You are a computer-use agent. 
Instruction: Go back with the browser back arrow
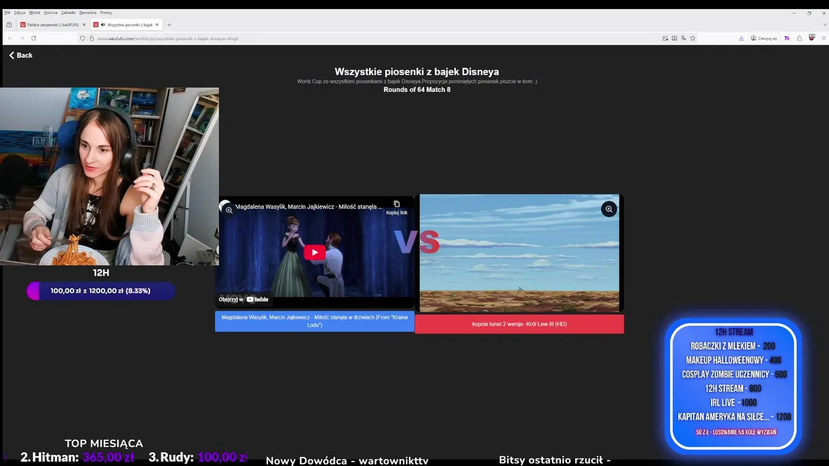pyautogui.click(x=10, y=38)
